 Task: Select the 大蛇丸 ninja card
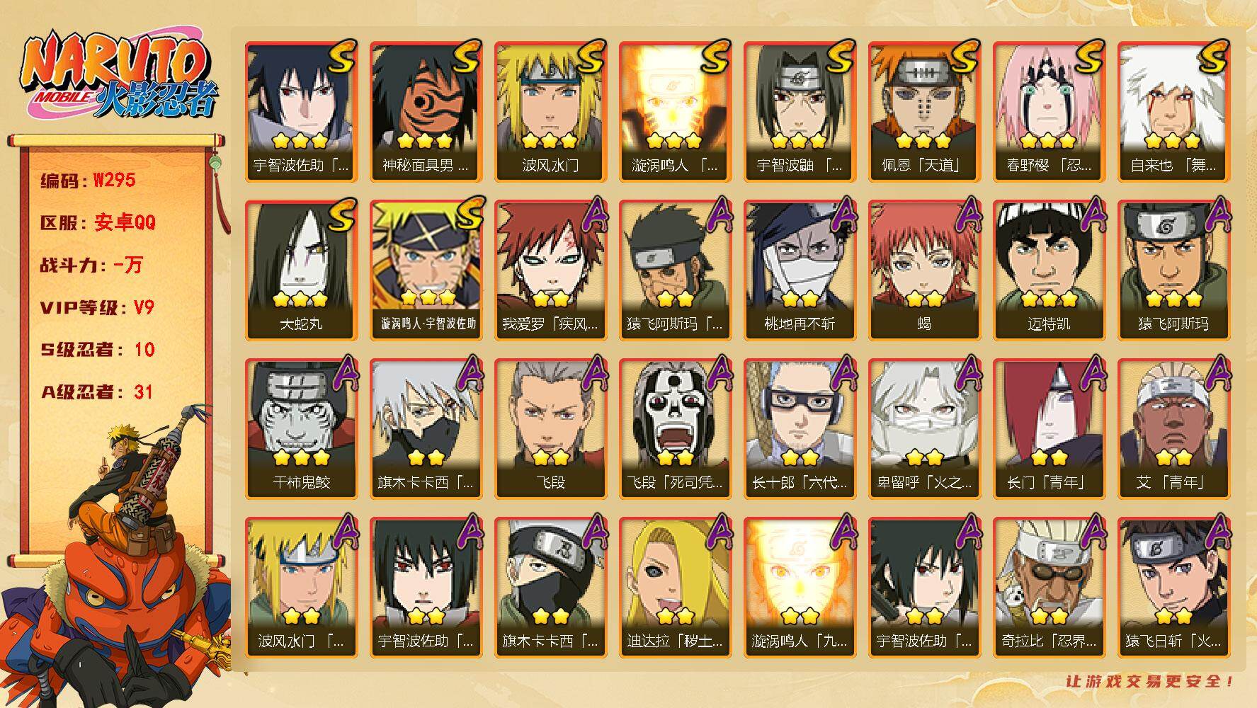(301, 270)
